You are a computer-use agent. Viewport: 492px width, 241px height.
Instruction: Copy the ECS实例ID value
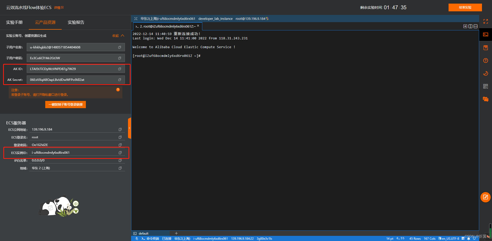[120, 153]
